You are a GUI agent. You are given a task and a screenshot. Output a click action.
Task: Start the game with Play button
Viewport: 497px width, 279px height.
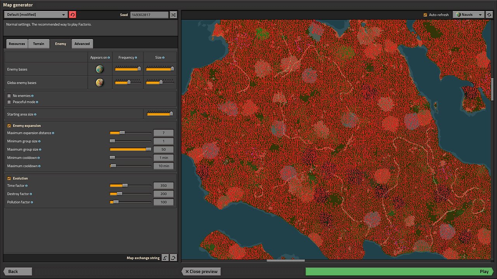(400, 271)
